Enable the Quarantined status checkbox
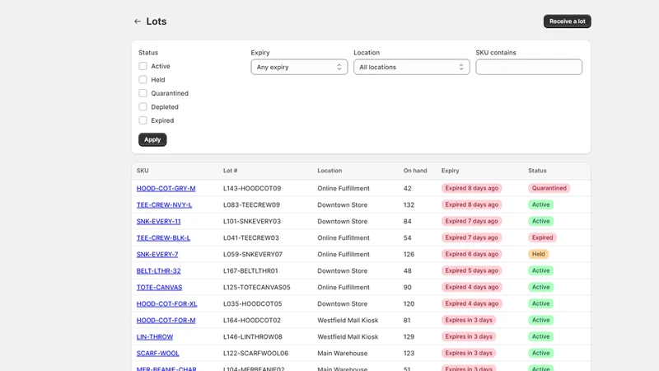This screenshot has height=371, width=659. pos(143,93)
